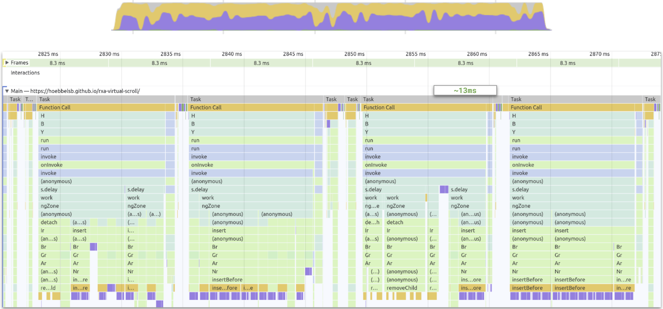
Task: Select the truncated (a…) call entry
Action: [155, 214]
